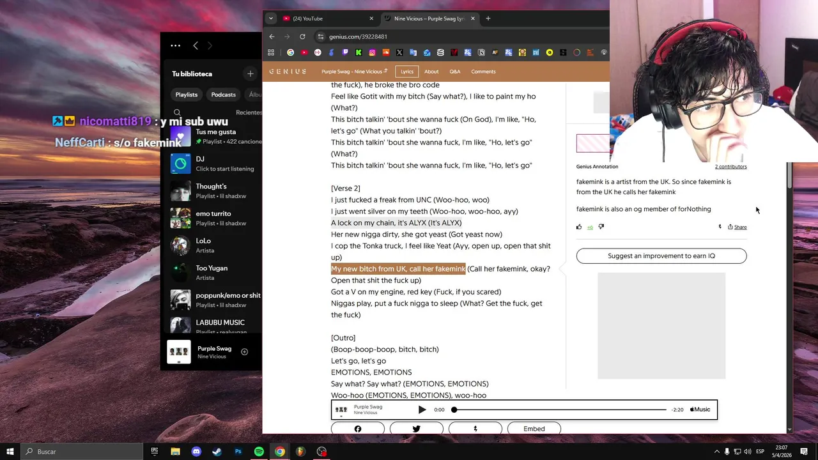Click the Windows Start button

(x=10, y=452)
